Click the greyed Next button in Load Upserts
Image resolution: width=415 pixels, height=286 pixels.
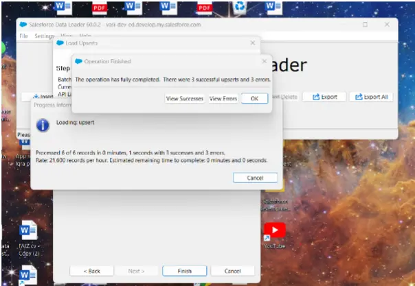pyautogui.click(x=136, y=271)
